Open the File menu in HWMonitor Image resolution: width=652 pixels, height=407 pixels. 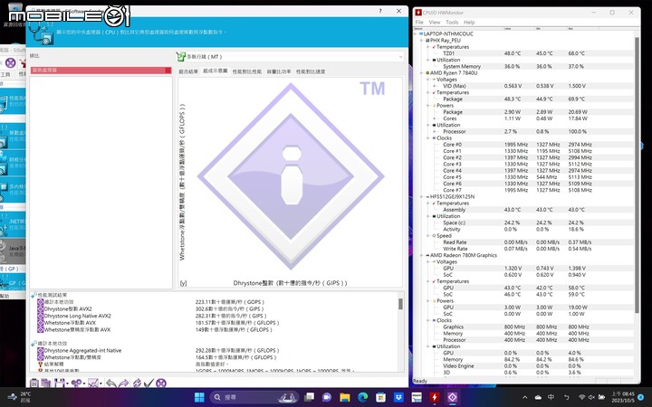click(x=419, y=22)
